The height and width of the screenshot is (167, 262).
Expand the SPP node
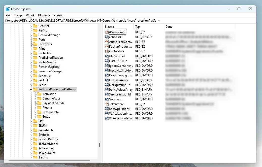click(x=30, y=121)
